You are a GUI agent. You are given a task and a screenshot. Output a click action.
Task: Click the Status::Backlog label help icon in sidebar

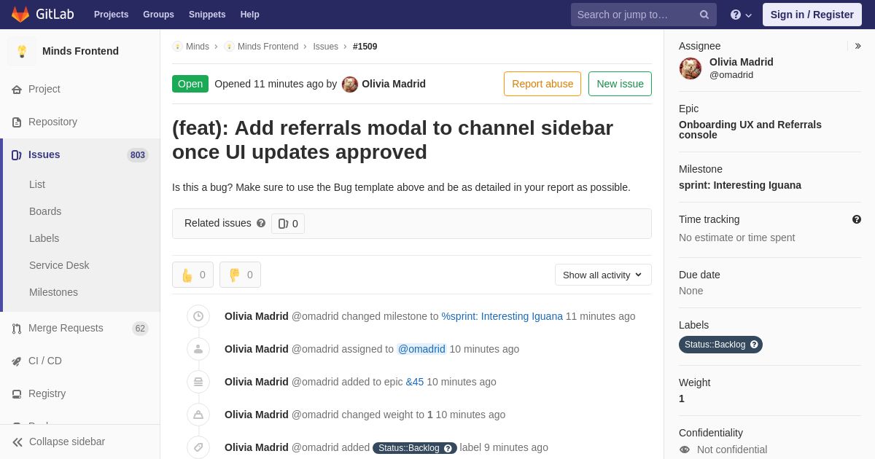pos(754,345)
